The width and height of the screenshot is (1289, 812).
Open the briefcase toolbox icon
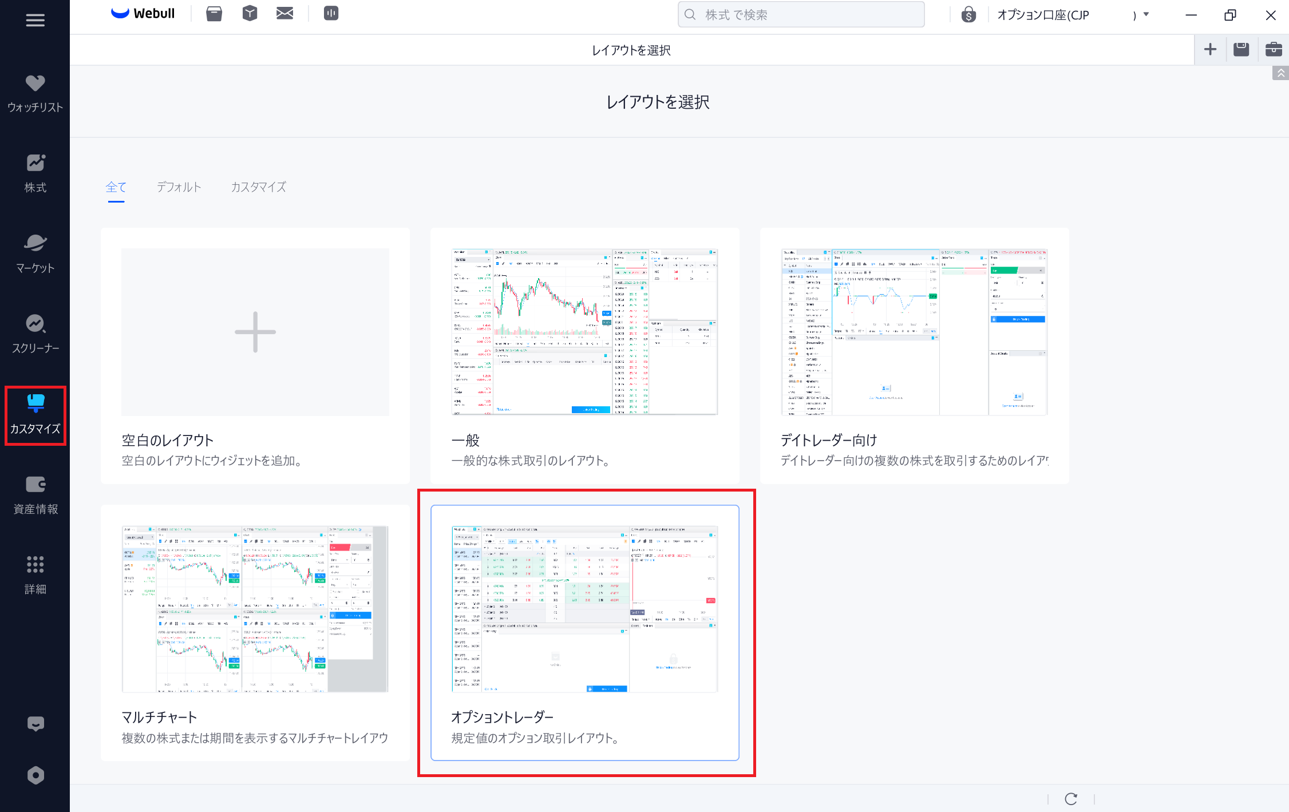[x=1273, y=50]
